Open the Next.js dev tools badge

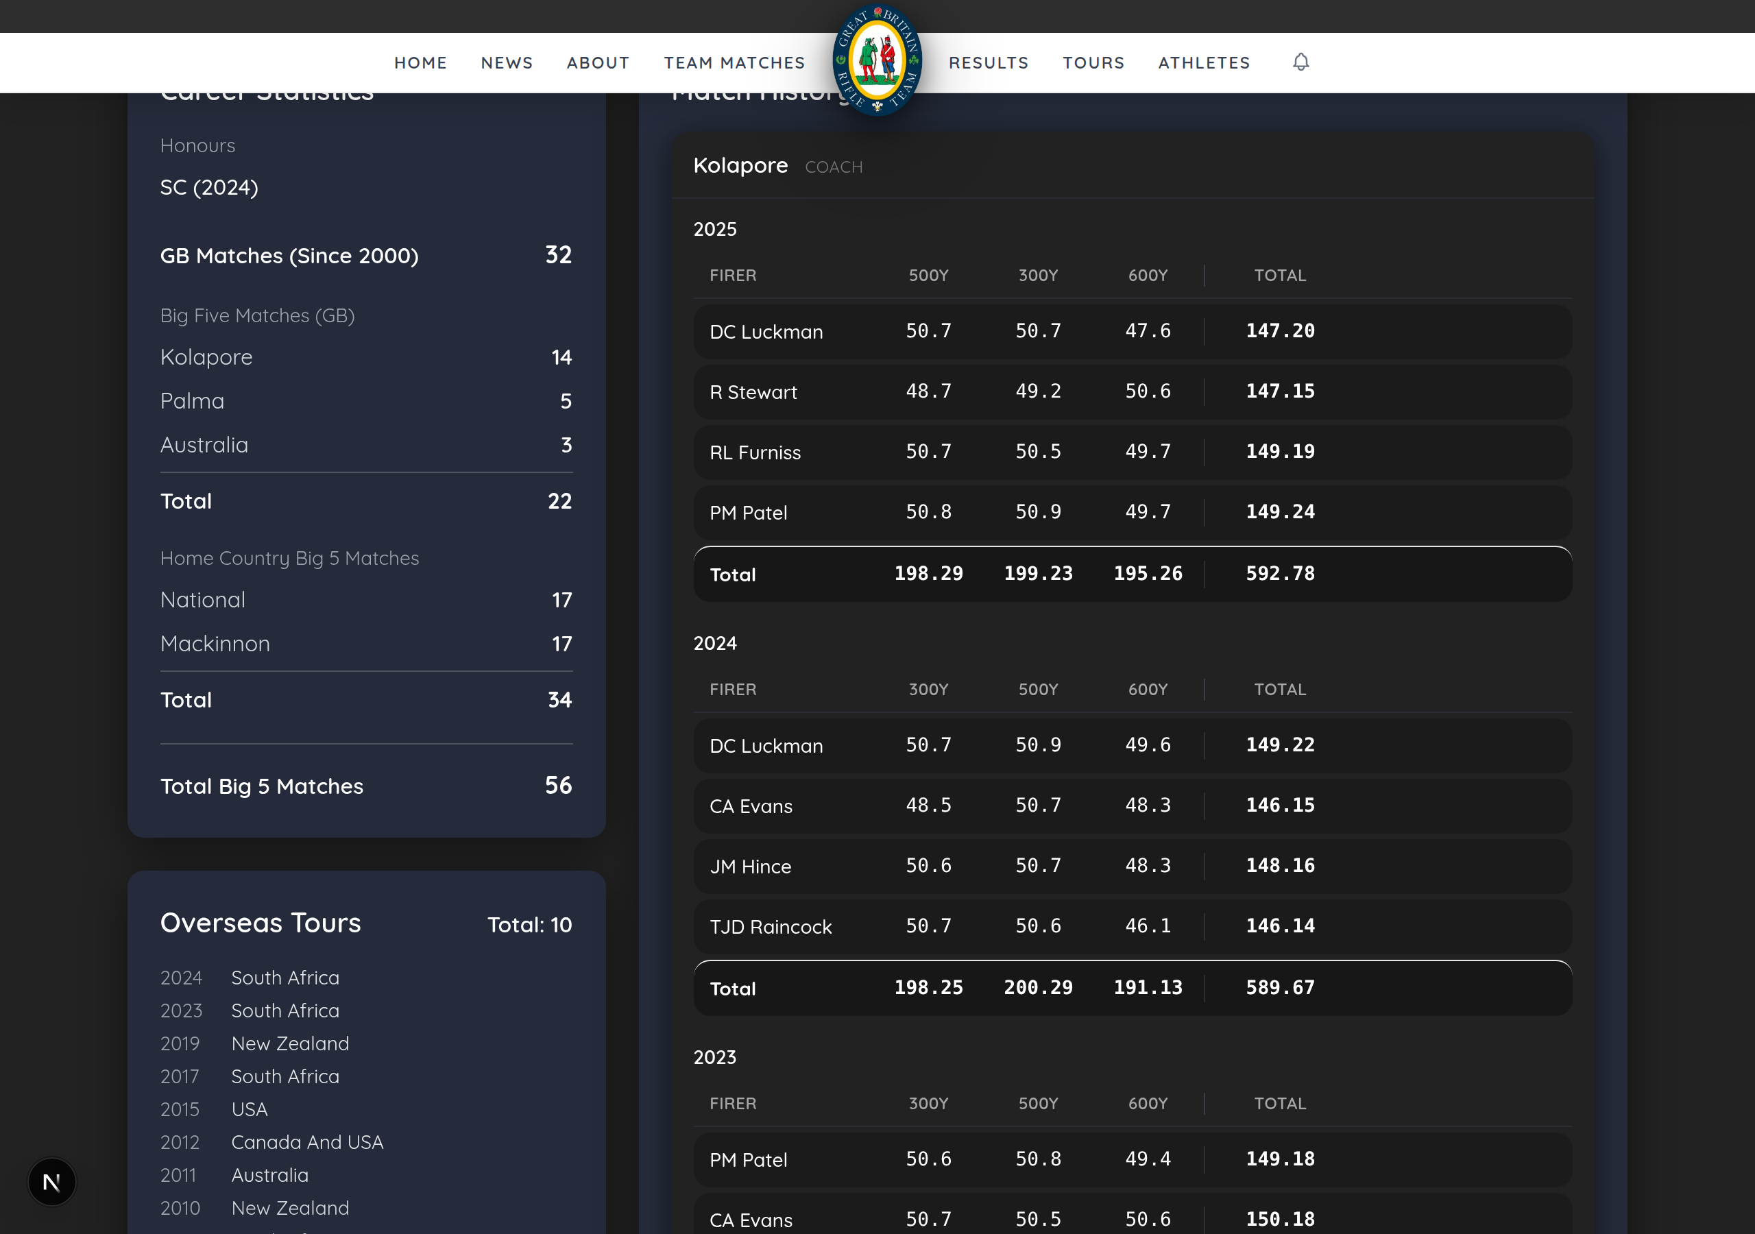52,1181
